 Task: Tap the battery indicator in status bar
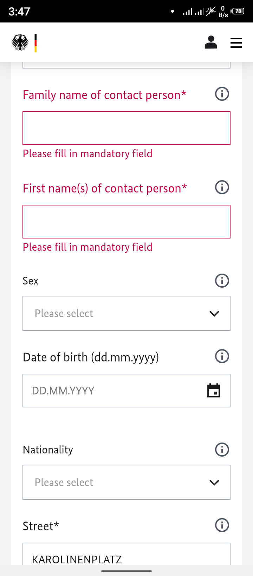(x=238, y=11)
